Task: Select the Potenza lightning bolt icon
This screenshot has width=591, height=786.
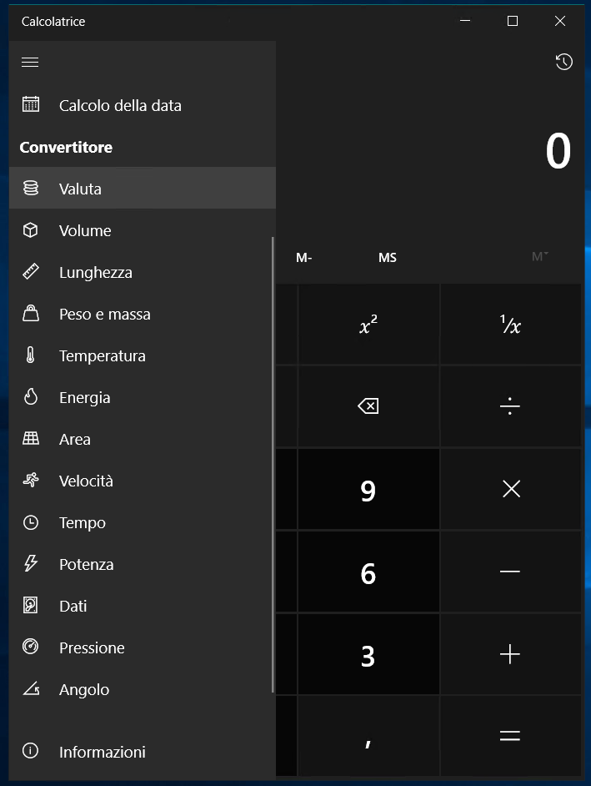Action: click(31, 563)
